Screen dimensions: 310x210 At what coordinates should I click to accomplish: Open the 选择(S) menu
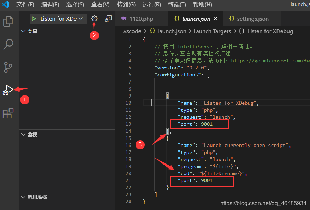(x=75, y=4)
